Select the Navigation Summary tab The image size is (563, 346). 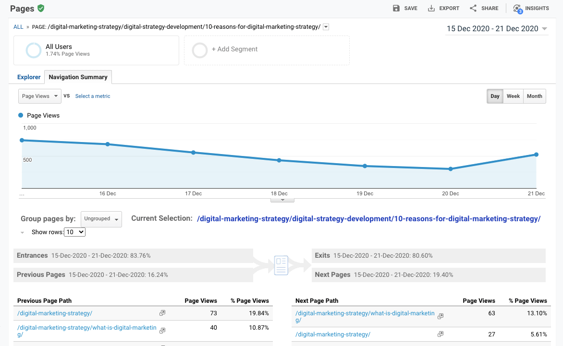[x=78, y=77]
